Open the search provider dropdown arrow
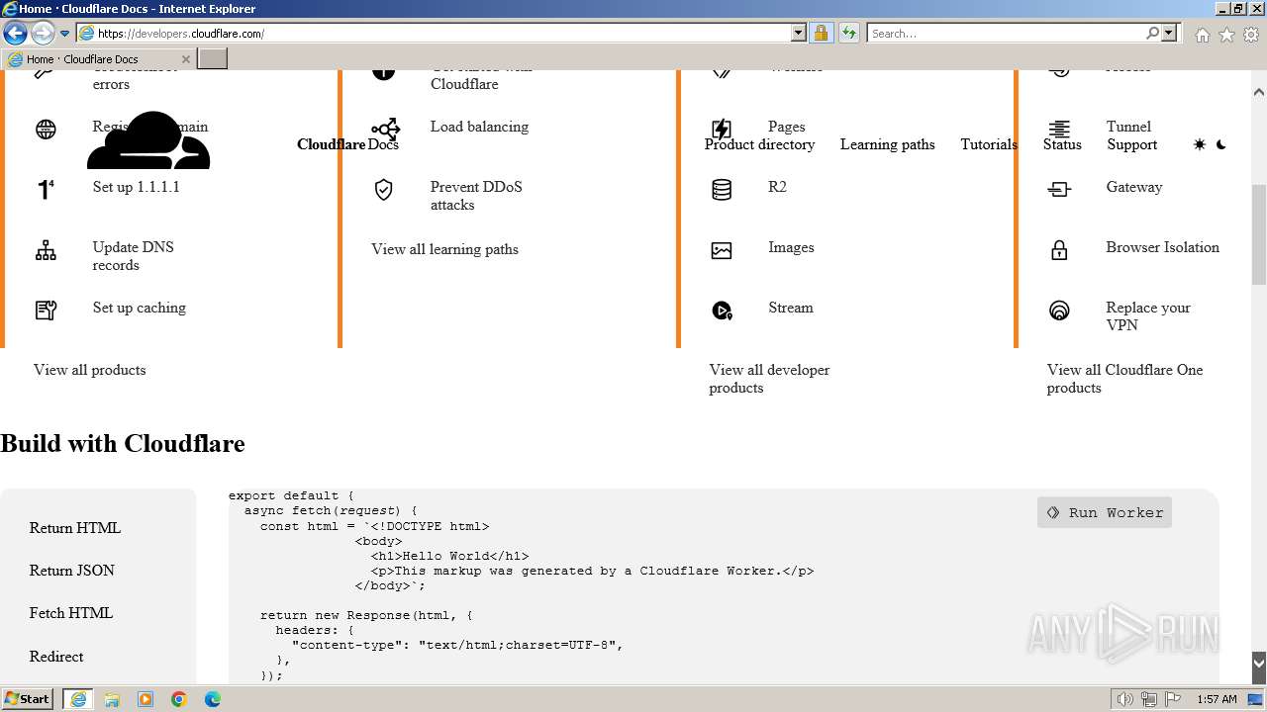The width and height of the screenshot is (1267, 712). click(x=1169, y=34)
